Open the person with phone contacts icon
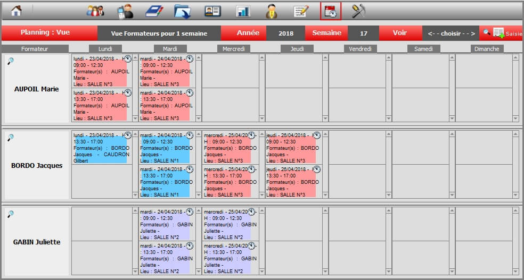Image resolution: width=524 pixels, height=280 pixels. tap(125, 11)
